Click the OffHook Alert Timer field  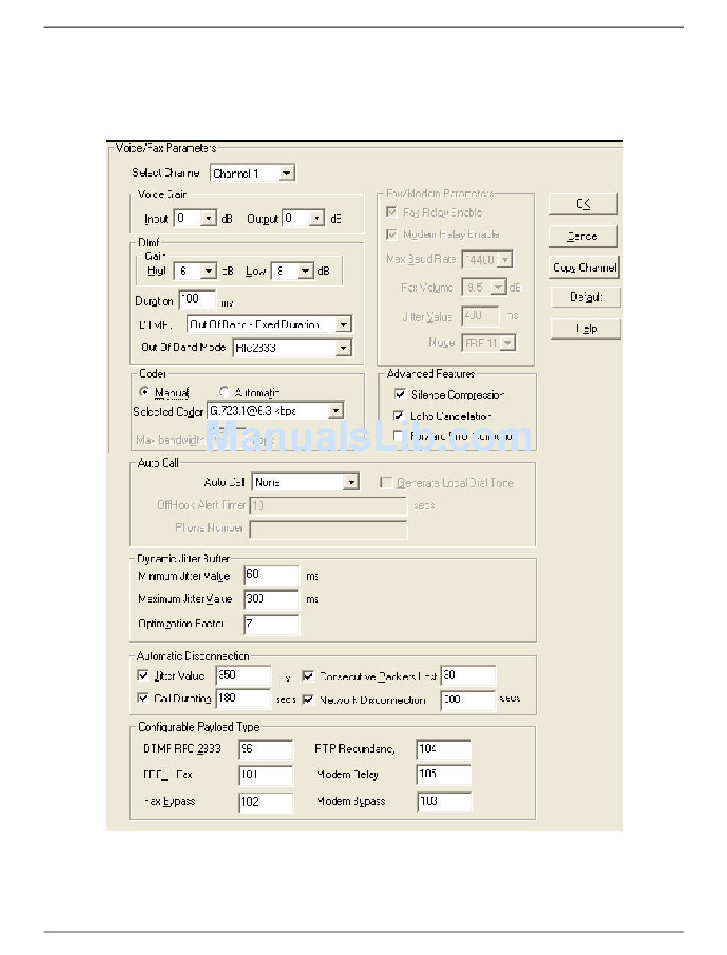click(328, 506)
